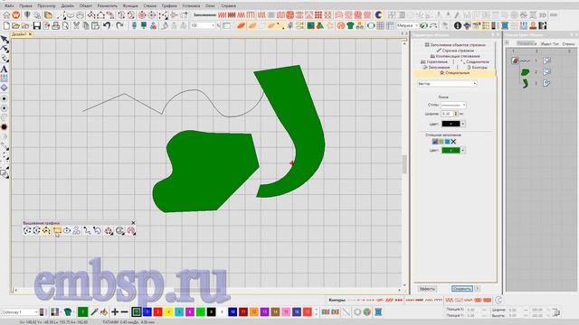Click the minus remove color icon
This screenshot has width=579, height=325.
(x=125, y=312)
